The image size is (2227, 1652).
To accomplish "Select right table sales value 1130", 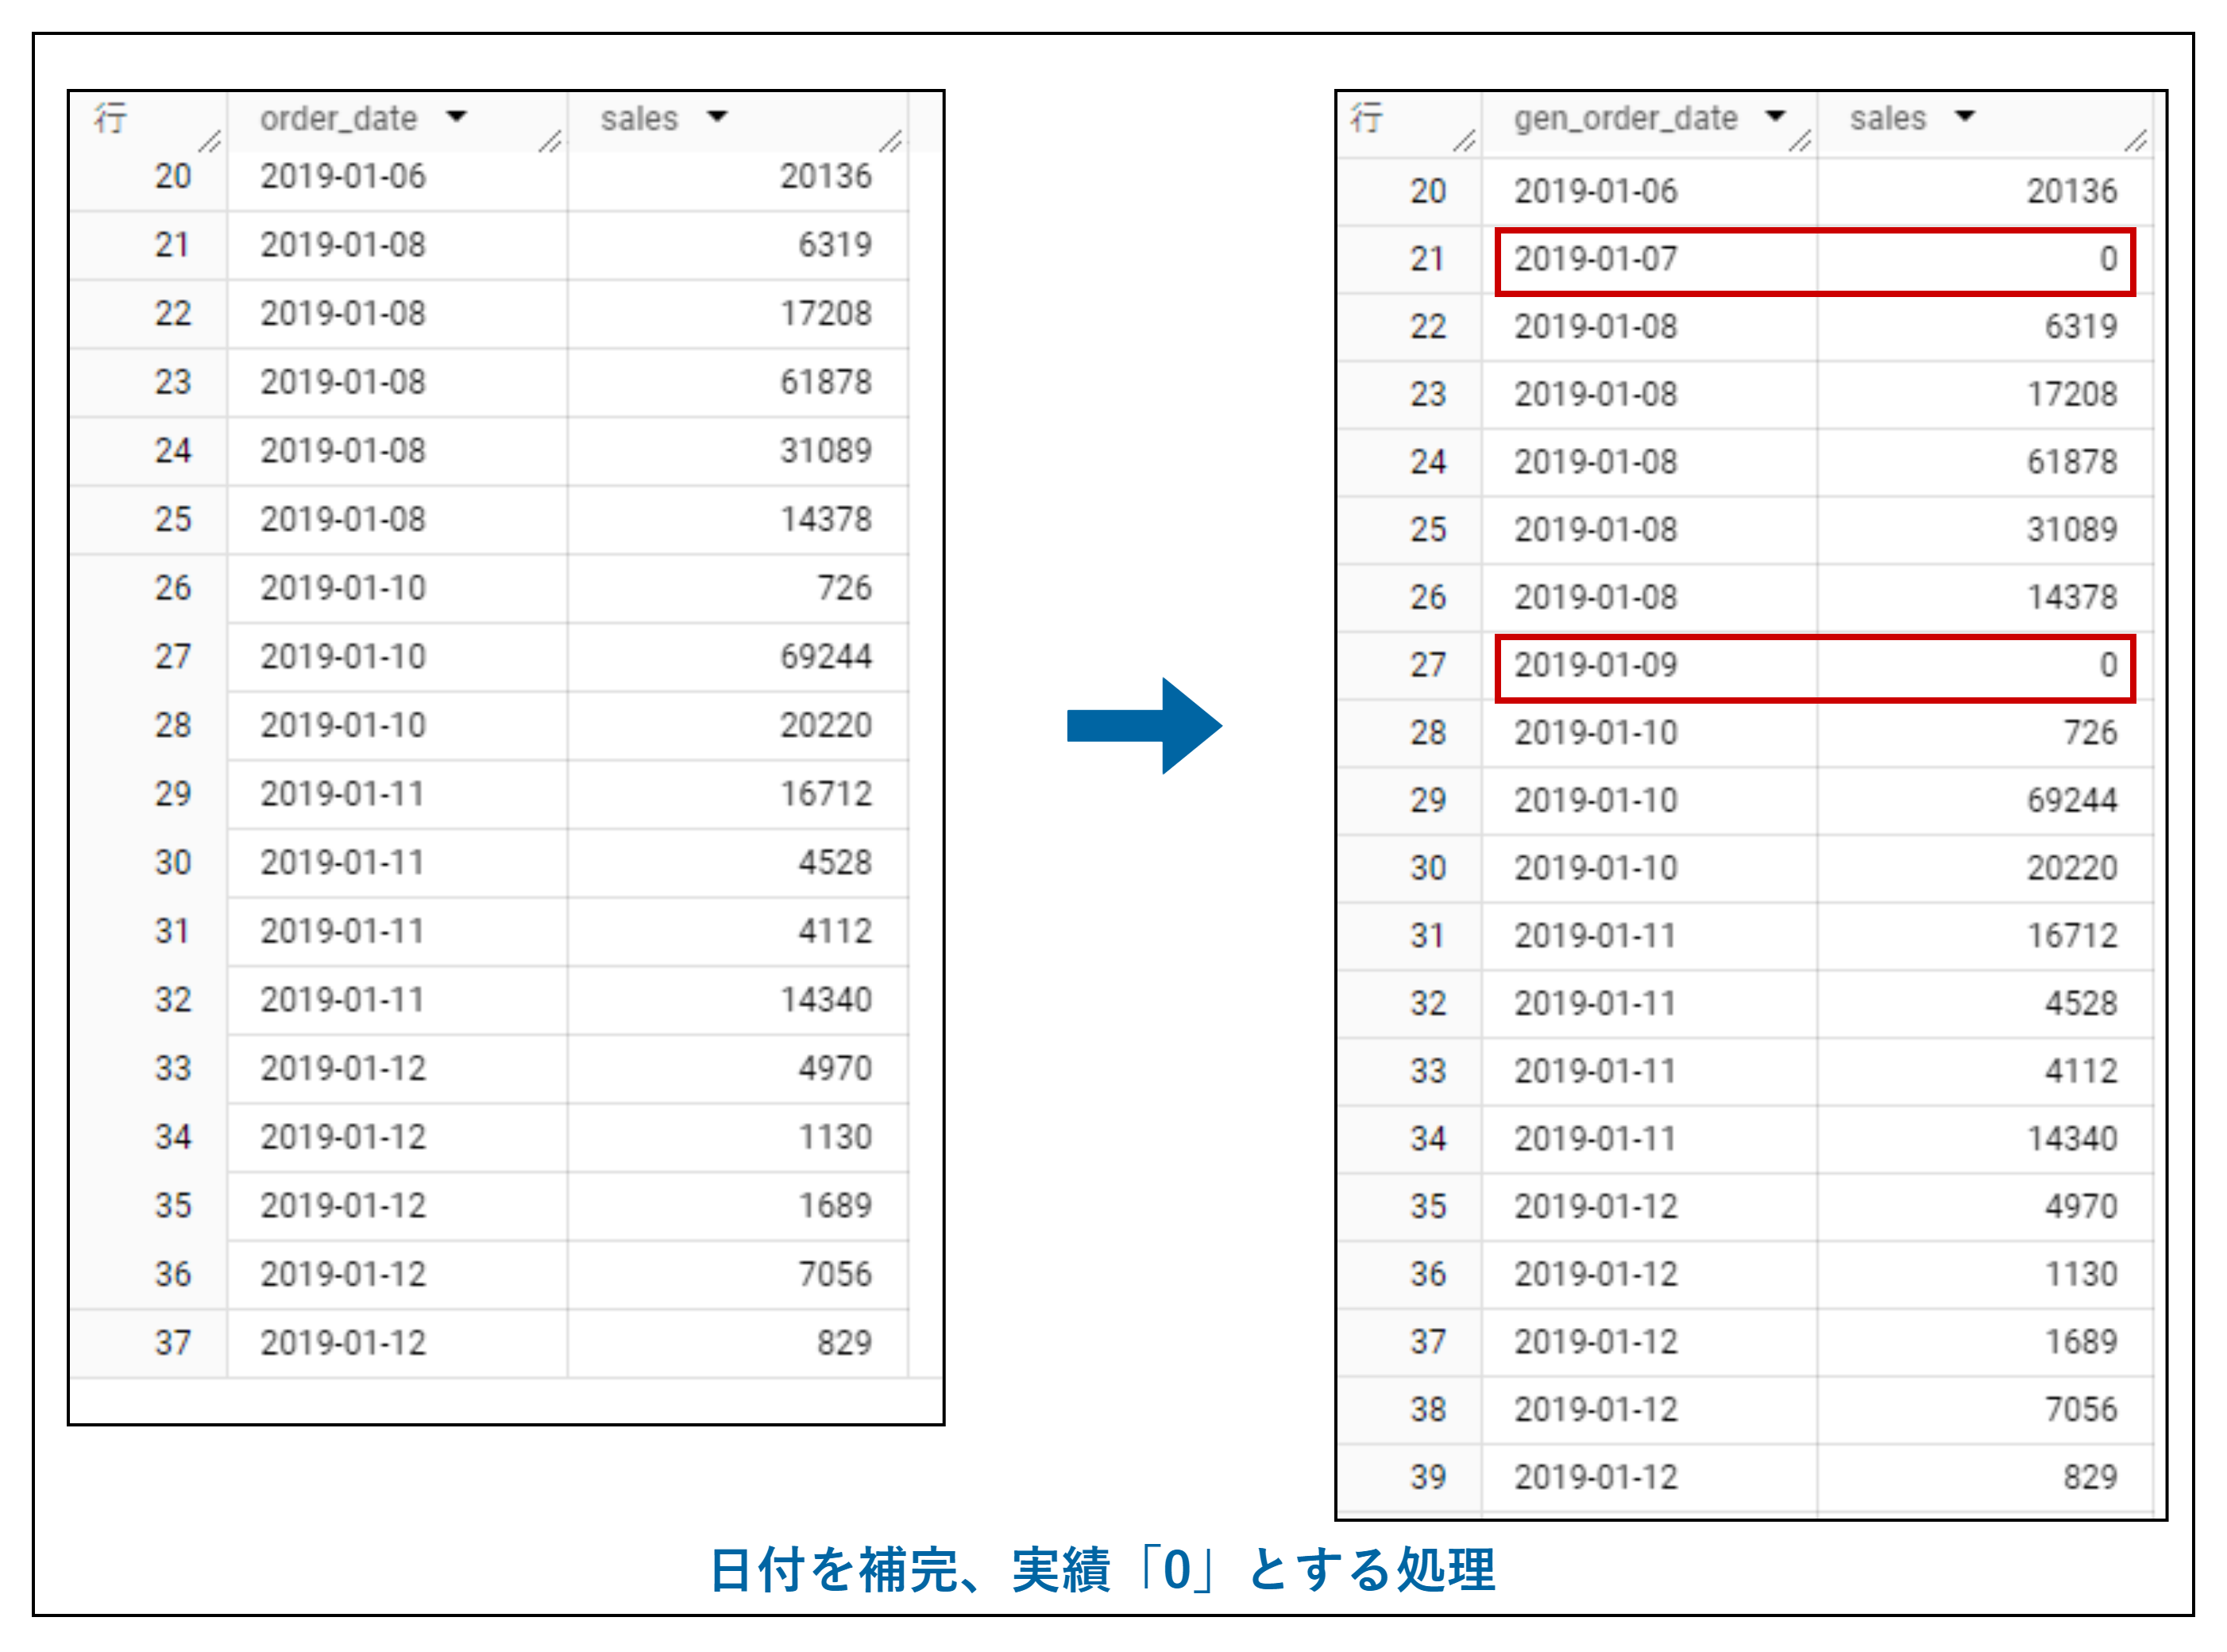I will tap(2081, 1274).
